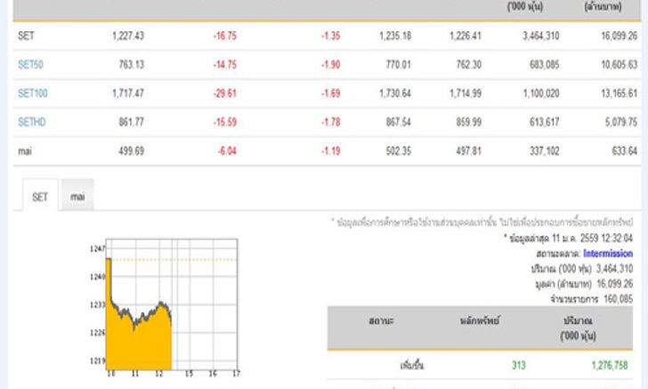This screenshot has height=389, width=648.
Task: Select SET low value 1,226.41
Action: coord(466,36)
